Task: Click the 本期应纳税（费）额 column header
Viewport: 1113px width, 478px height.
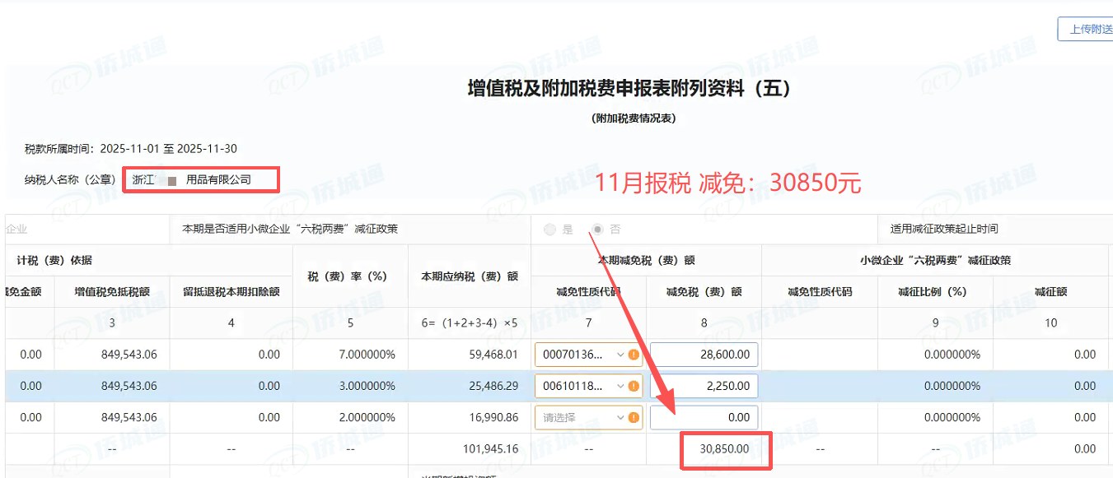Action: point(470,276)
